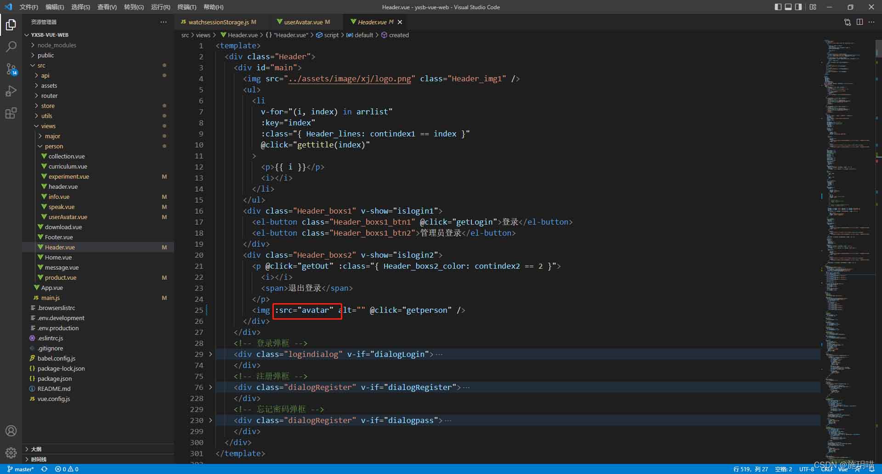This screenshot has width=882, height=474.
Task: Expand the node_modules folder
Action: pyautogui.click(x=57, y=45)
